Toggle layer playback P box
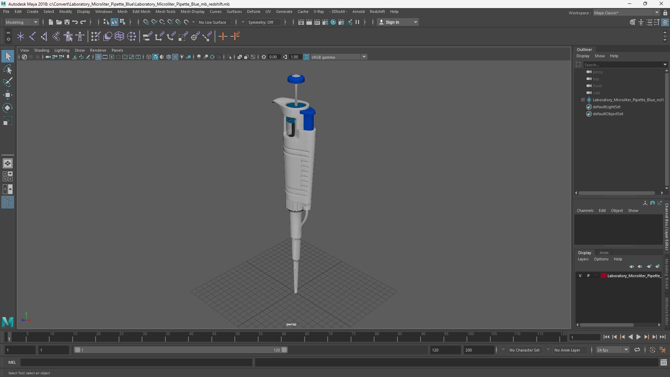Viewport: 670px width, 377px height. (588, 276)
